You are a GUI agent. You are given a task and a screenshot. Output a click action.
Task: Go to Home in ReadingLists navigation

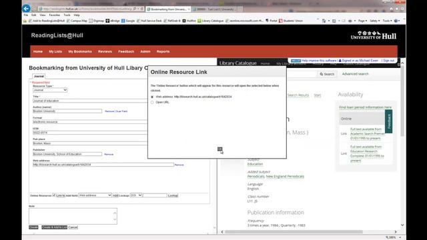click(38, 51)
